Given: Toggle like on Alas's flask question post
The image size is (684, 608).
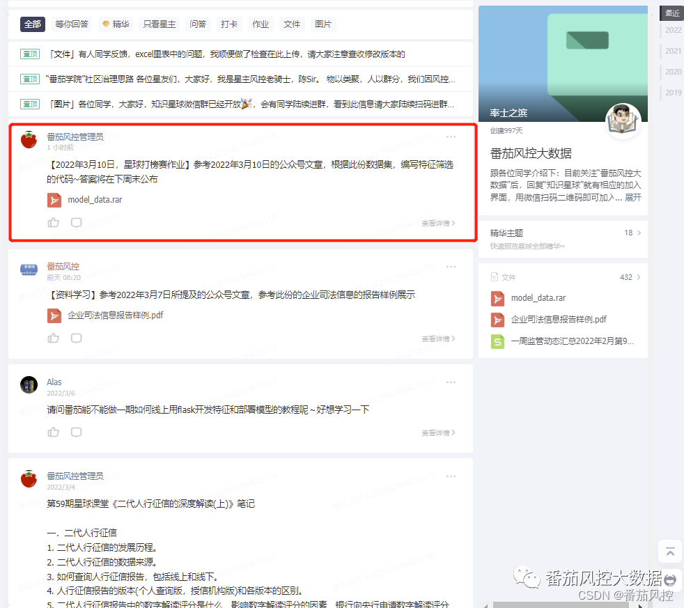Looking at the screenshot, I should tap(54, 432).
